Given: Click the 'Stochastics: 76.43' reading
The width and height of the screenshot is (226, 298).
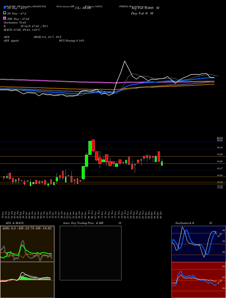Looking at the screenshot, I should click(14, 23).
